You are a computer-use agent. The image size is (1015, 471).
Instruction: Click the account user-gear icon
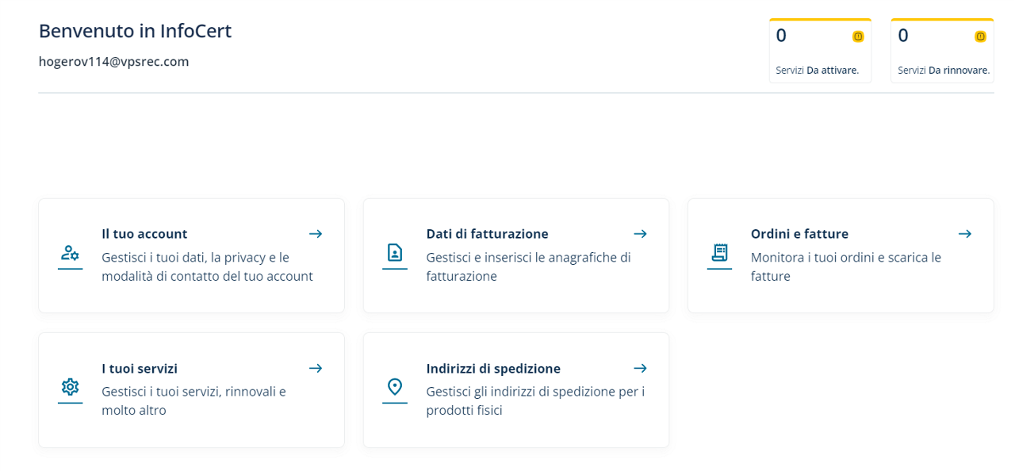(70, 253)
